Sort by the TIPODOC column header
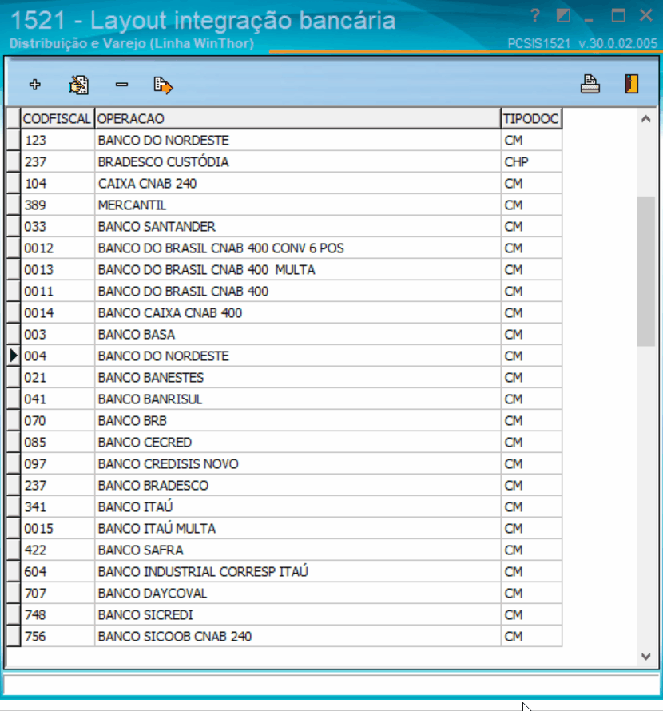 pyautogui.click(x=531, y=119)
